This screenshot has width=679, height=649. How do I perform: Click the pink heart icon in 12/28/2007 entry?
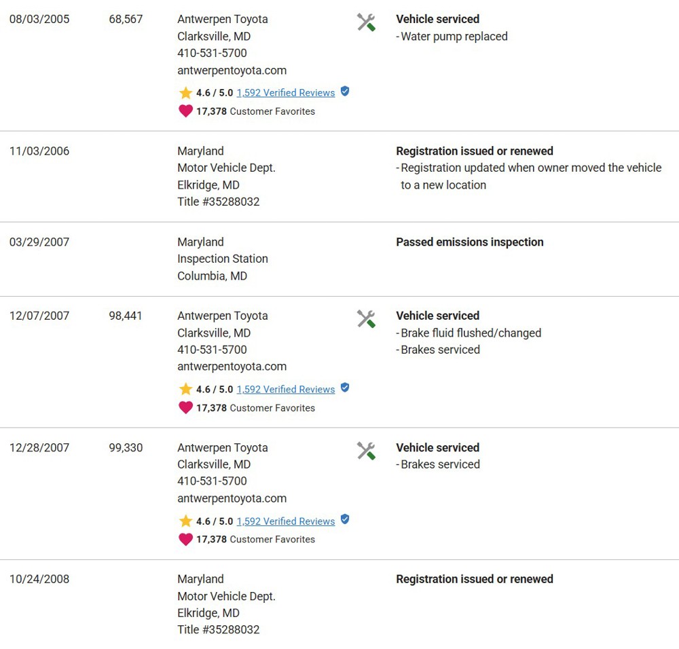click(x=185, y=540)
